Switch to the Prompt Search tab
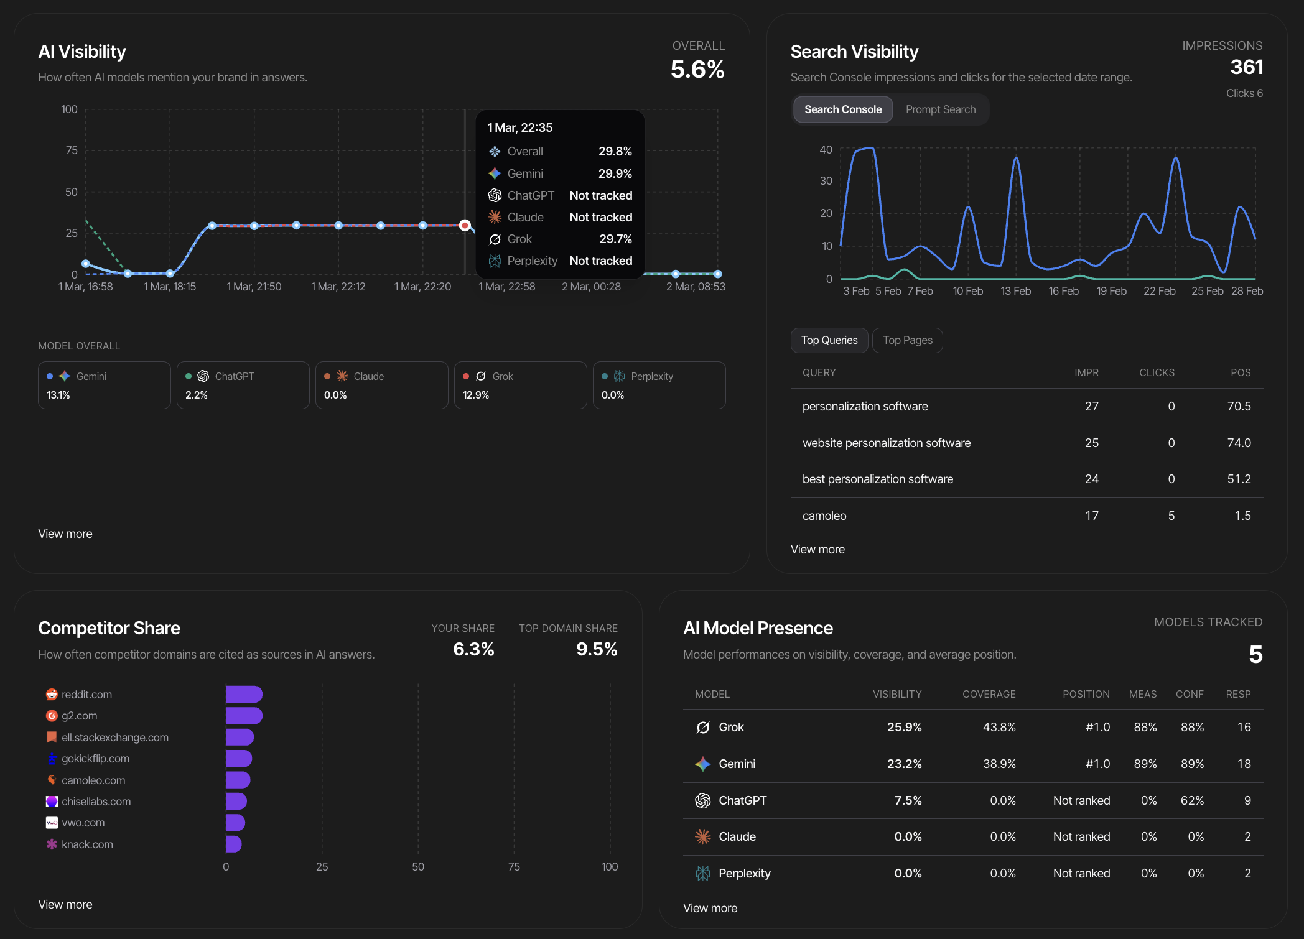This screenshot has width=1304, height=939. click(940, 109)
